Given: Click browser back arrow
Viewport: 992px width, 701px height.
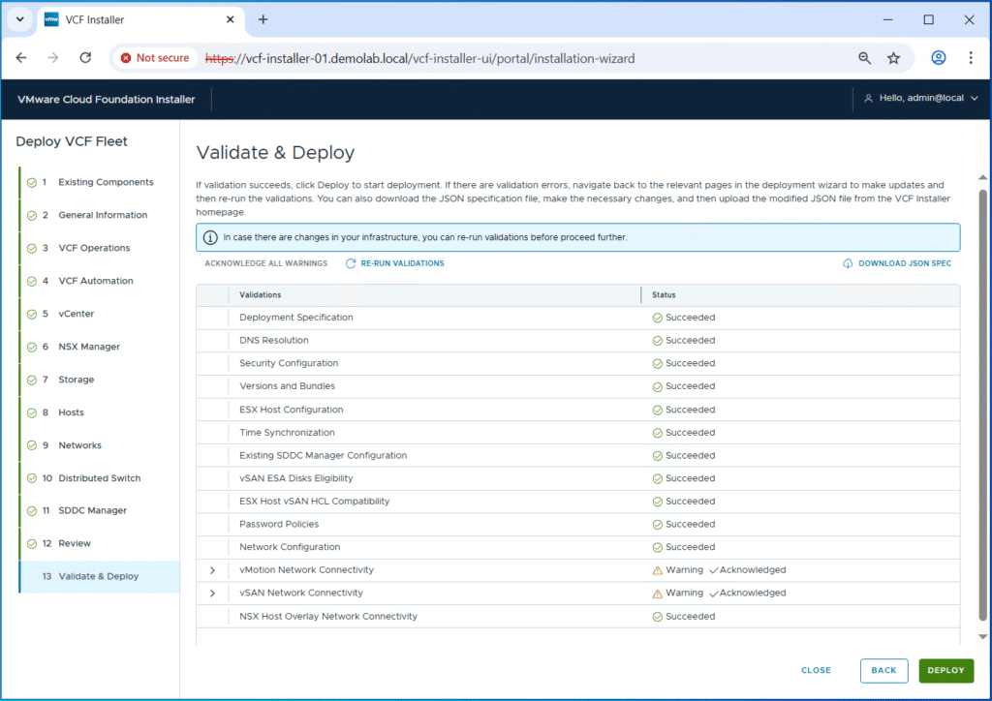Looking at the screenshot, I should (x=21, y=58).
